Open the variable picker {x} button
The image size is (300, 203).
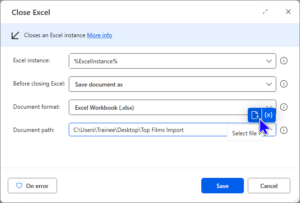(269, 115)
